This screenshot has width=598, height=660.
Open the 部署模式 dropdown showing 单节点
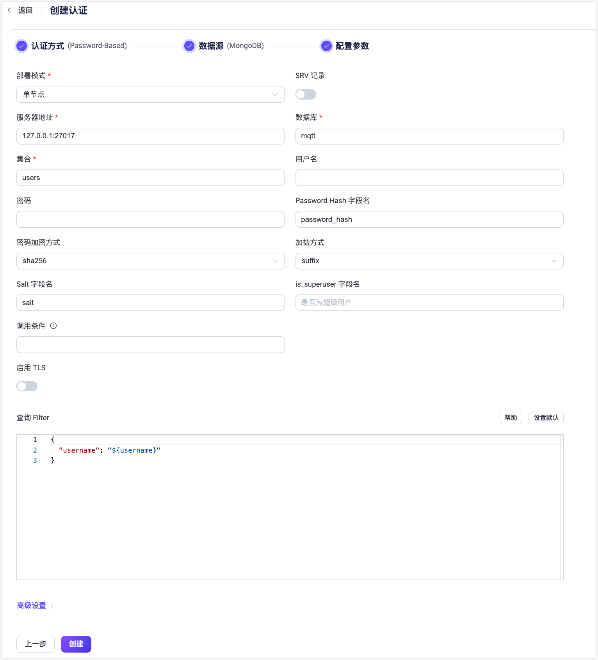(x=150, y=95)
